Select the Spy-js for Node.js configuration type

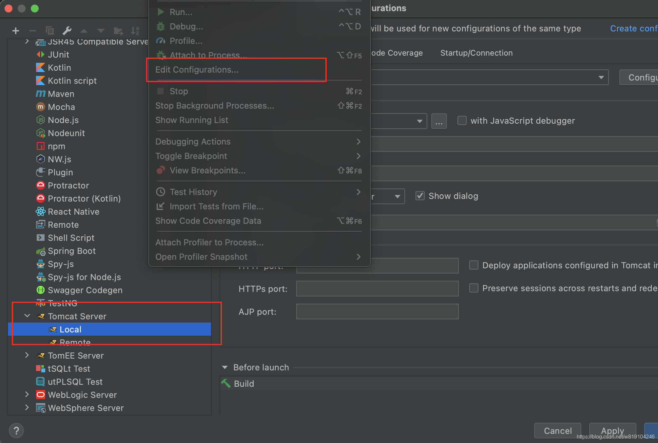pos(78,277)
